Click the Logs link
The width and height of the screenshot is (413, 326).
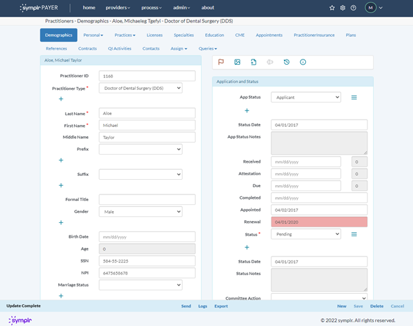point(203,306)
